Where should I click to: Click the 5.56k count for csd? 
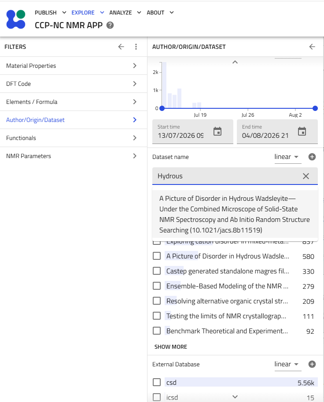pyautogui.click(x=306, y=383)
